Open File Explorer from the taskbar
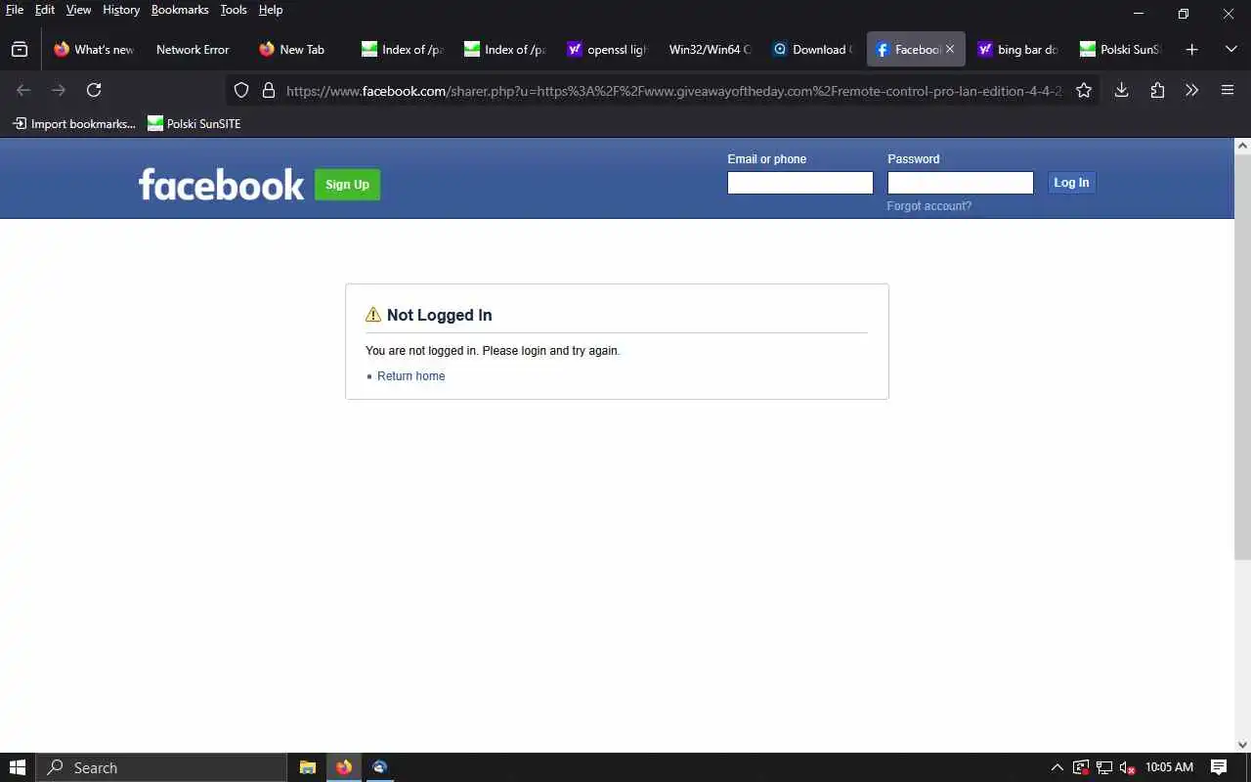The width and height of the screenshot is (1251, 782). [308, 767]
